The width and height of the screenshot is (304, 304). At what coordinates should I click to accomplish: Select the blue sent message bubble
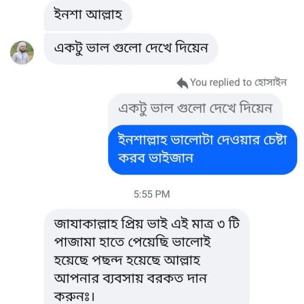click(202, 150)
